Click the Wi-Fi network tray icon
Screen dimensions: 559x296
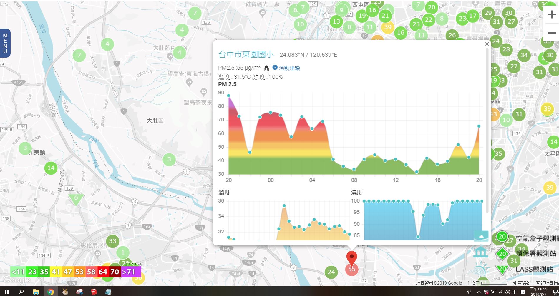(x=500, y=292)
